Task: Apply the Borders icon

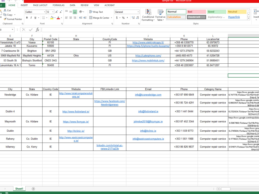Action: pyautogui.click(x=44, y=18)
